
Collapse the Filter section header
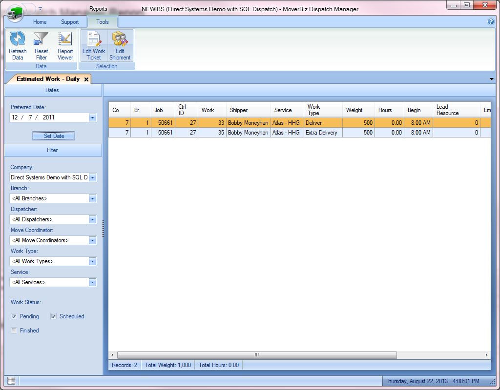(x=53, y=150)
